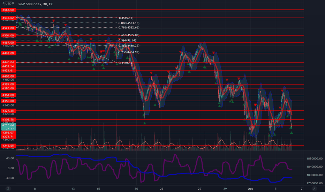Select the 4521.00 red price label
This screenshot has width=325, height=192.
click(x=8, y=28)
